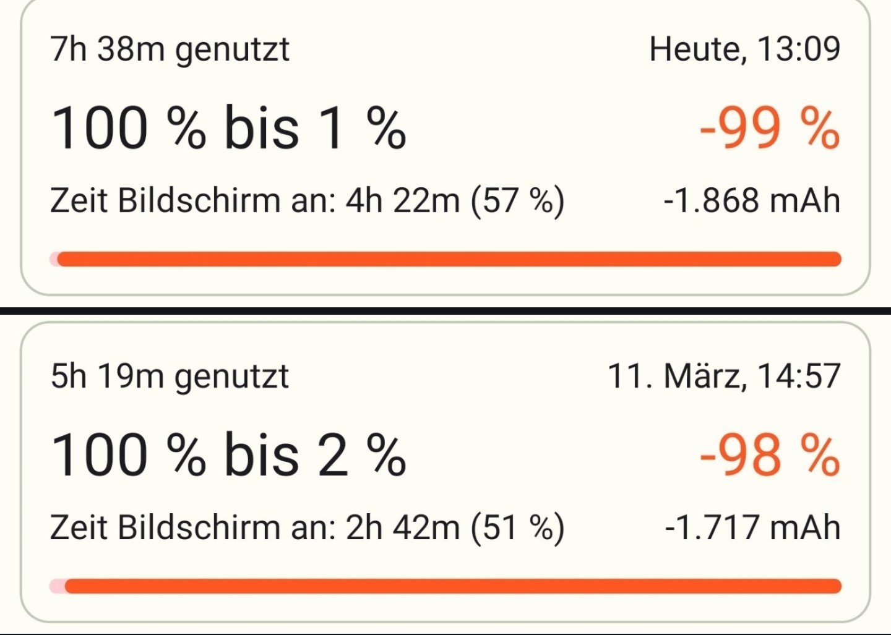The height and width of the screenshot is (635, 891).
Task: Click the pink remaining segment of the 11. März bar
Action: pos(57,586)
